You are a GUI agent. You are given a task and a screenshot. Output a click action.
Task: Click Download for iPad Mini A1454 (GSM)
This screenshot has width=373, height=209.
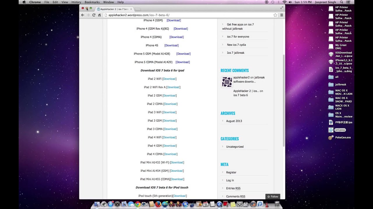(177, 171)
